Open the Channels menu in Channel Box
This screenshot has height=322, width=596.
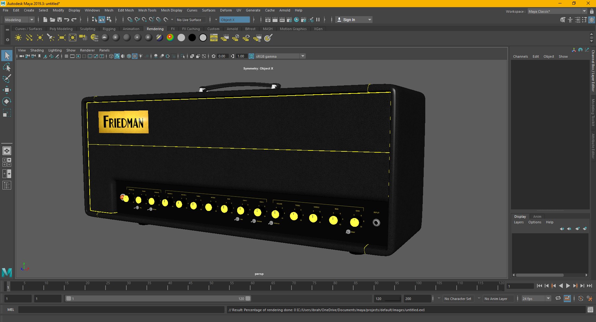click(x=520, y=56)
